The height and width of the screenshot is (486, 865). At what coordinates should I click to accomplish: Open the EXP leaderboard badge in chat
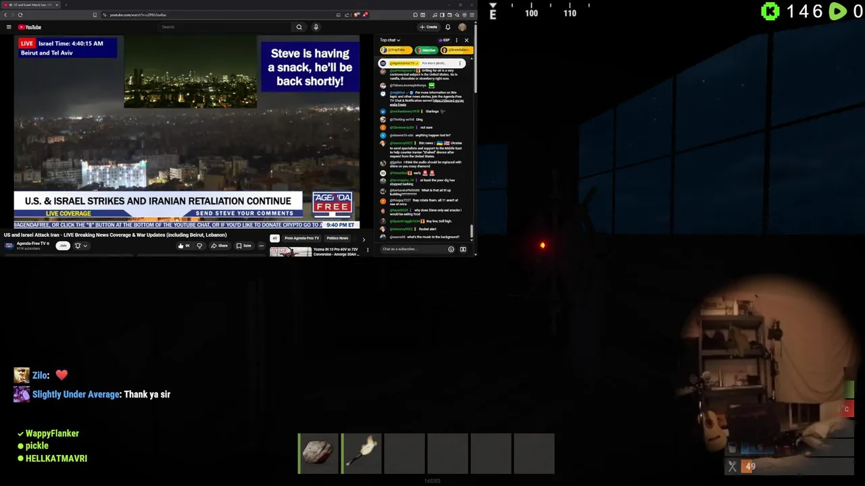[444, 40]
